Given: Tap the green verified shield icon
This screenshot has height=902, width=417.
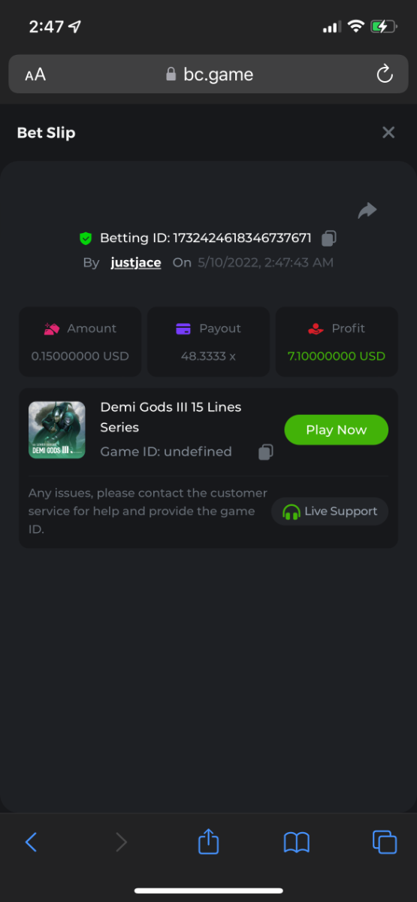Looking at the screenshot, I should (86, 238).
